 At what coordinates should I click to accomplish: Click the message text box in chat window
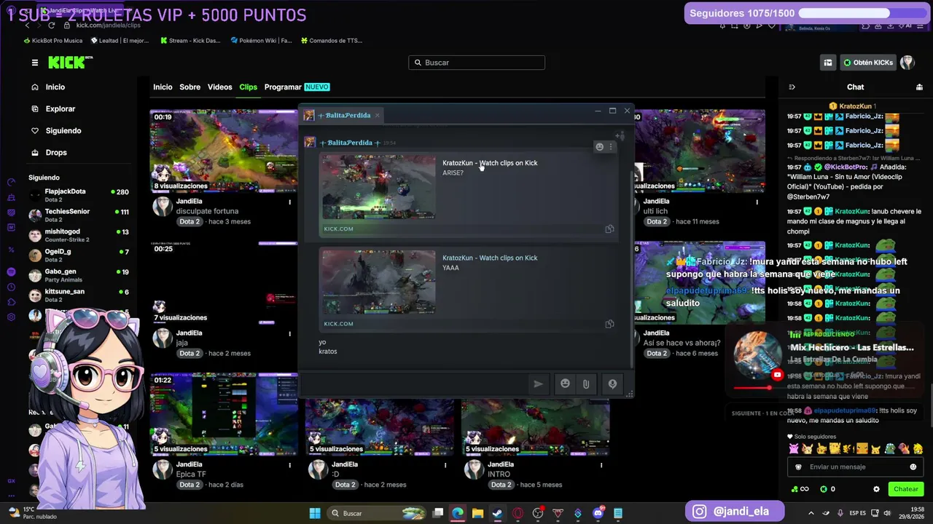(x=415, y=384)
